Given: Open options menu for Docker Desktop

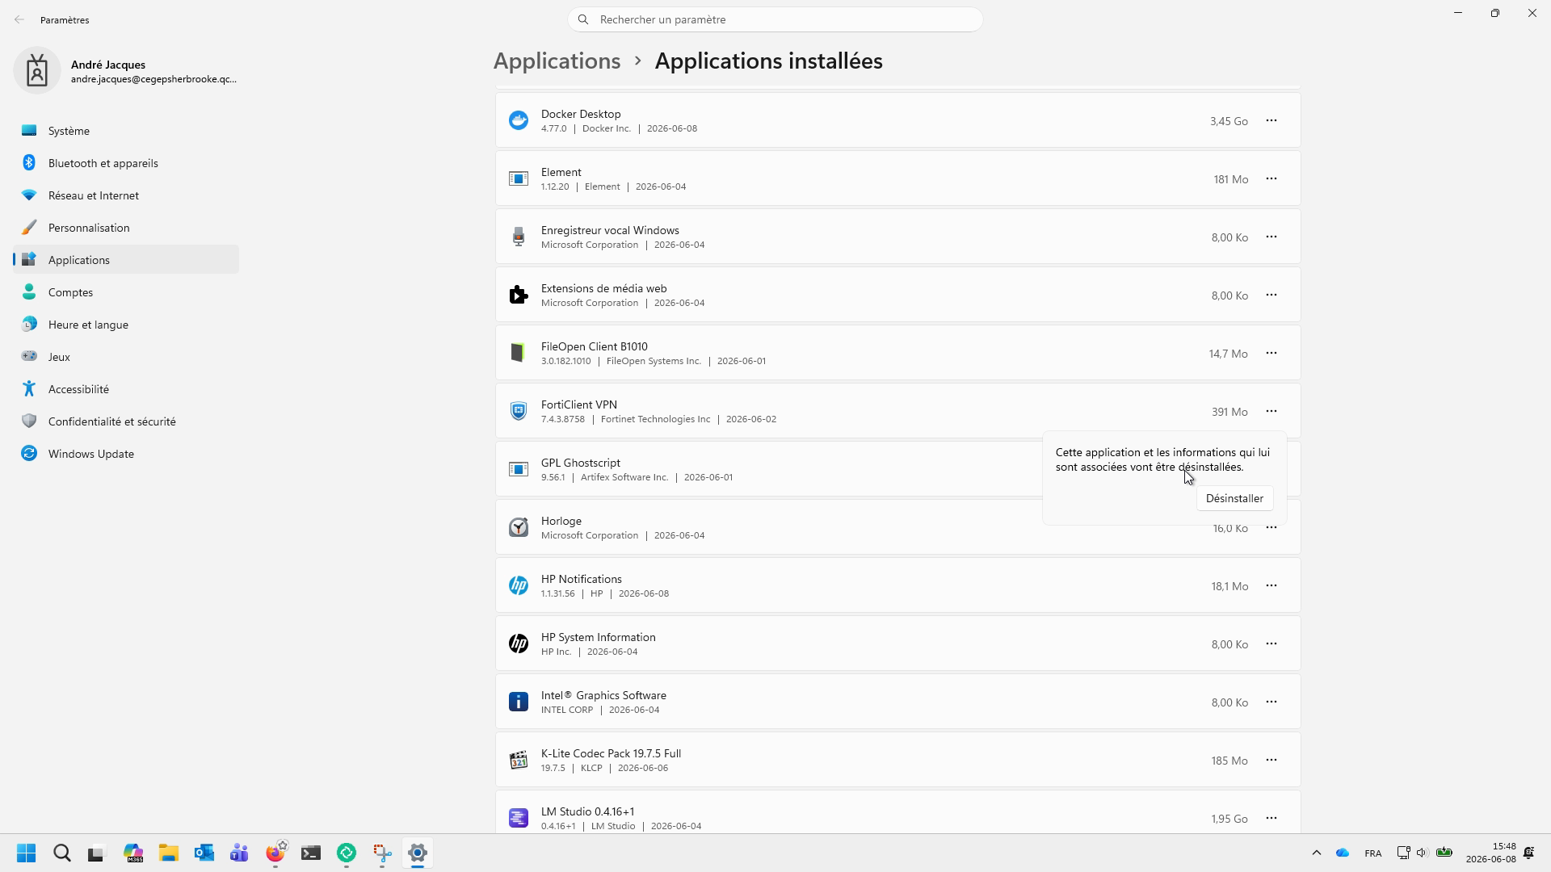Looking at the screenshot, I should point(1271,120).
